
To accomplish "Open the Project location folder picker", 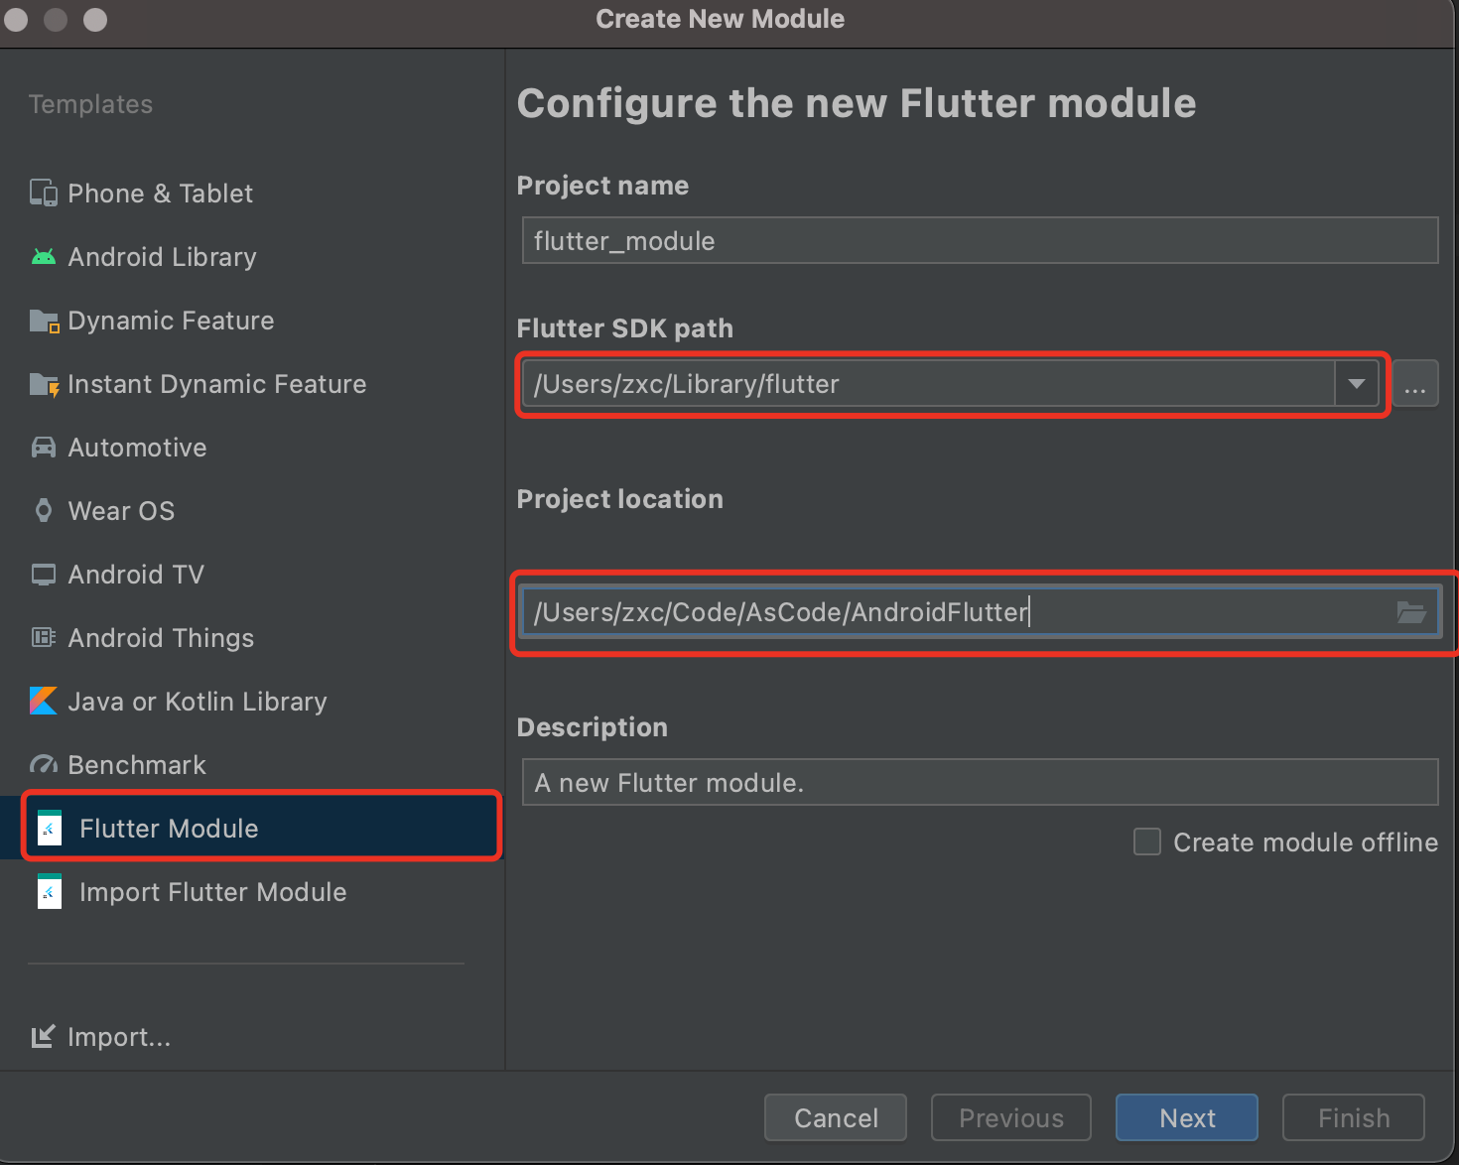I will point(1411,612).
